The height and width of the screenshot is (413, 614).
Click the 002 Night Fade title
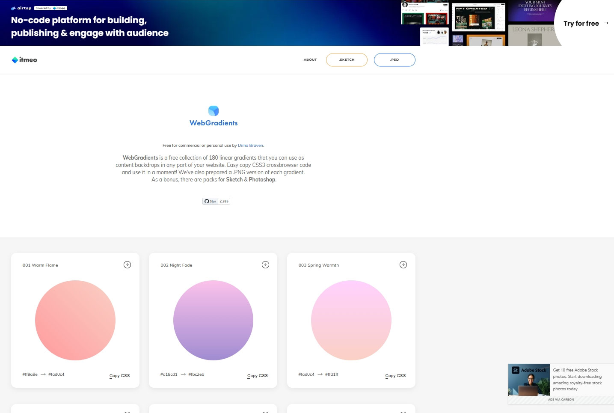pyautogui.click(x=176, y=265)
